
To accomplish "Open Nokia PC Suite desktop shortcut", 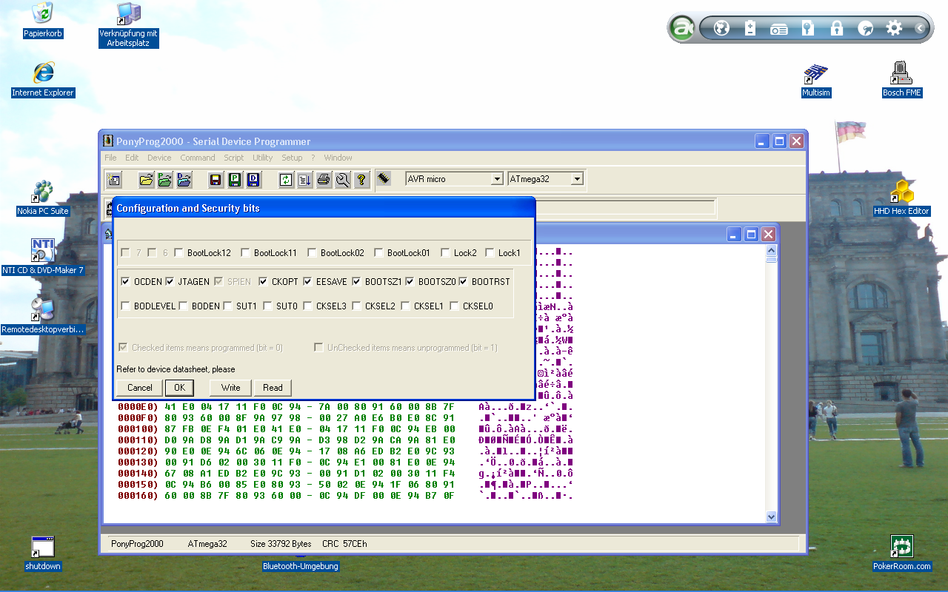I will (x=42, y=198).
